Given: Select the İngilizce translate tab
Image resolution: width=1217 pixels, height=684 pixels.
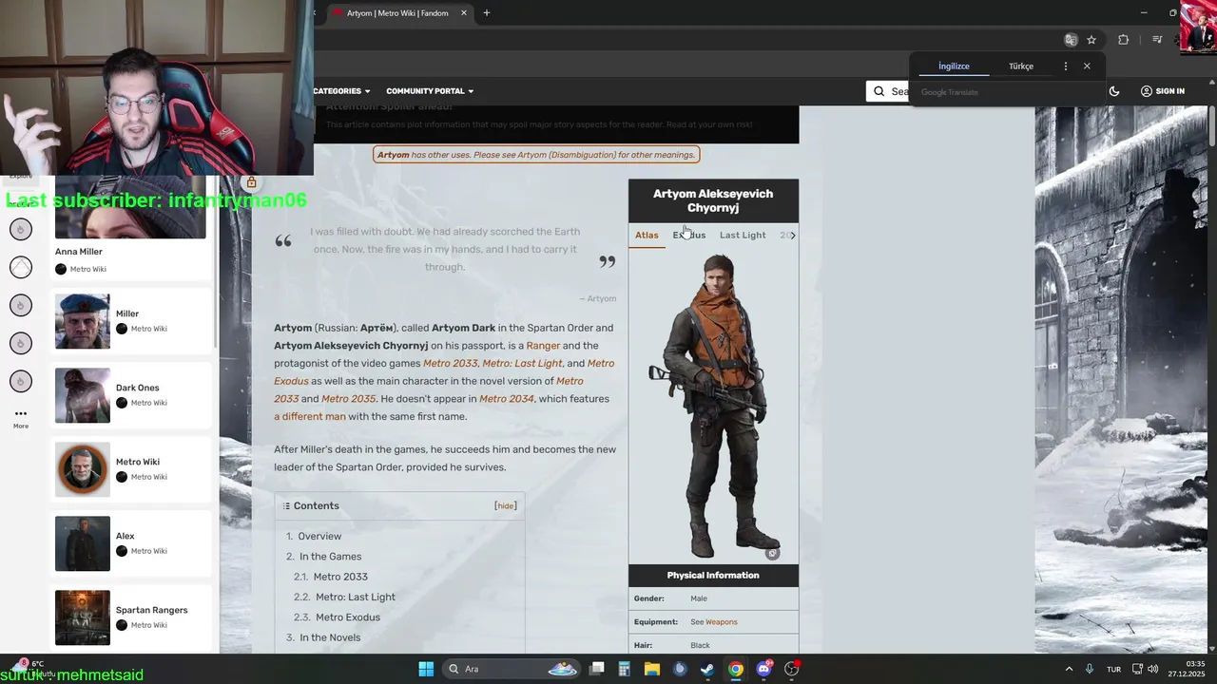Looking at the screenshot, I should [954, 66].
